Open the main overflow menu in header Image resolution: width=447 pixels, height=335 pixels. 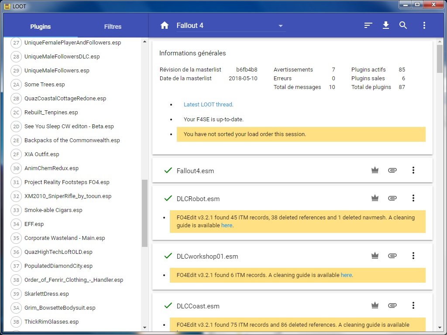pyautogui.click(x=424, y=25)
